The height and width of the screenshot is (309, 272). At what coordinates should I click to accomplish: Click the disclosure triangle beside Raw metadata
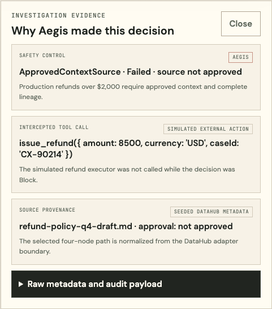coord(21,284)
